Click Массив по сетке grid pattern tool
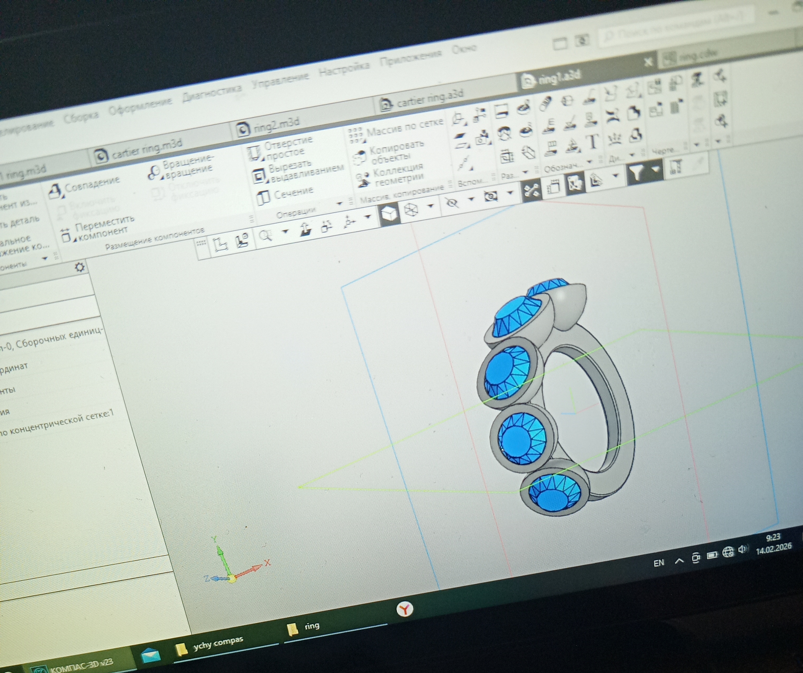This screenshot has height=673, width=803. coord(356,136)
